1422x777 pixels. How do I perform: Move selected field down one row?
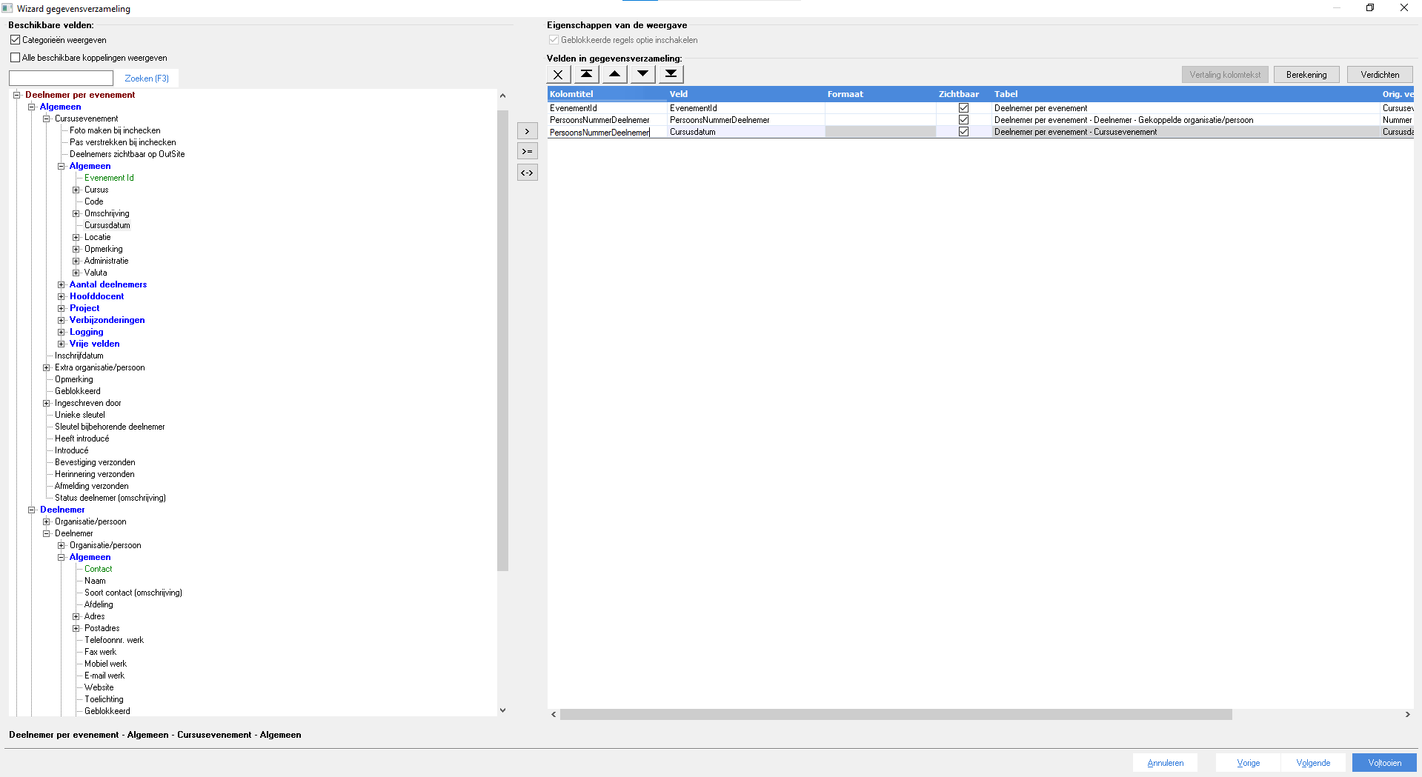point(642,74)
